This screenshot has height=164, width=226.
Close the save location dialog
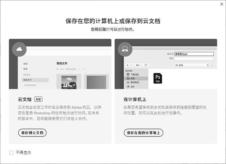point(221,4)
